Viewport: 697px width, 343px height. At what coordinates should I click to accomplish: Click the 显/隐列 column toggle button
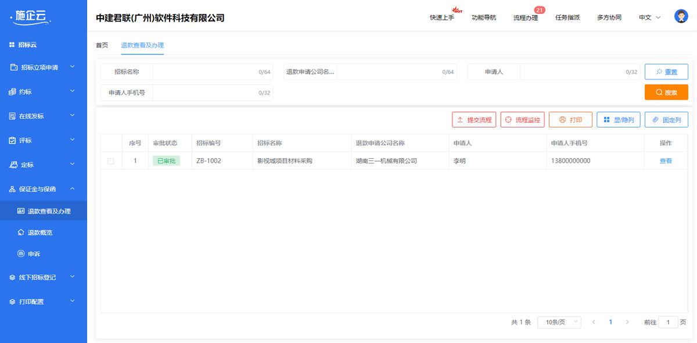pos(618,120)
